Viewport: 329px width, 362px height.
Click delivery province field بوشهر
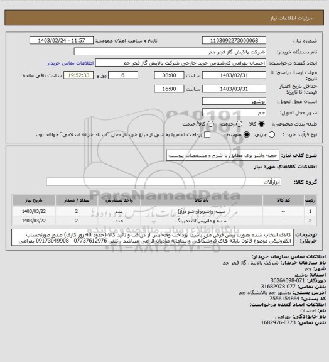[x=234, y=101]
